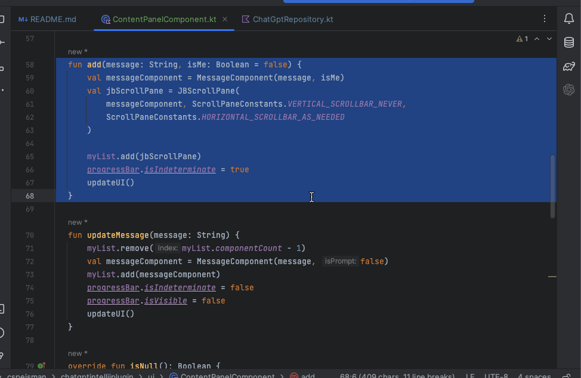Click JBScrollPane( constructor on line 60
Image resolution: width=581 pixels, height=378 pixels.
209,91
